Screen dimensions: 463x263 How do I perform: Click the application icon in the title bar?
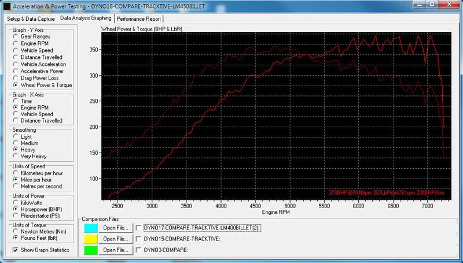(7, 6)
